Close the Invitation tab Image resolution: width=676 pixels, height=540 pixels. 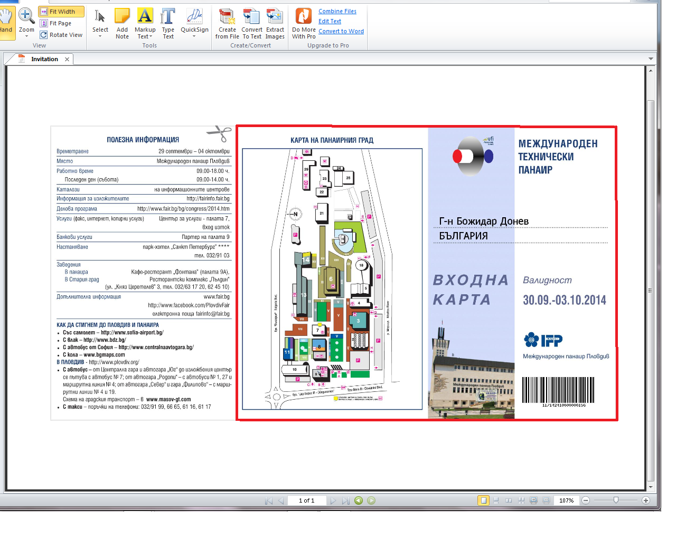(x=67, y=60)
